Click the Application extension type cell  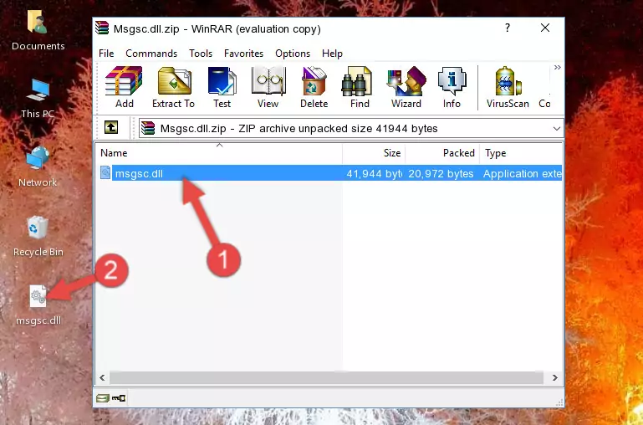522,173
